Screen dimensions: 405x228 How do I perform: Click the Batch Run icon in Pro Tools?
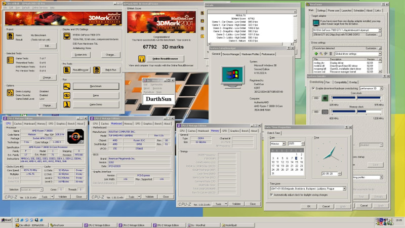(97, 70)
